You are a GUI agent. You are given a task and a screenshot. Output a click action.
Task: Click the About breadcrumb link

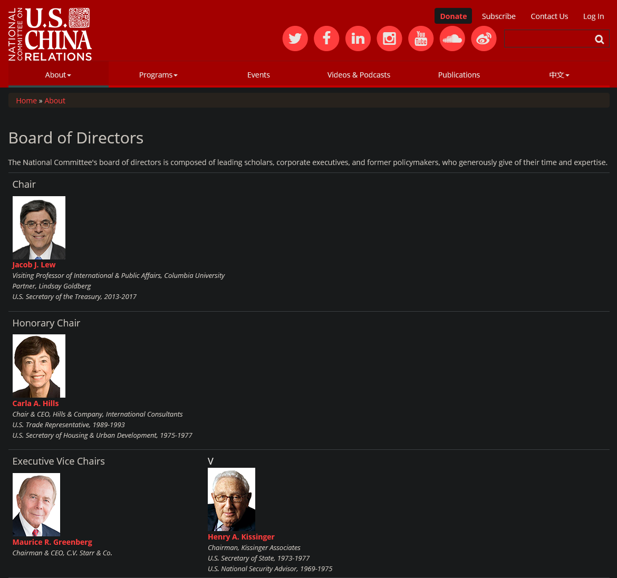[x=55, y=101]
